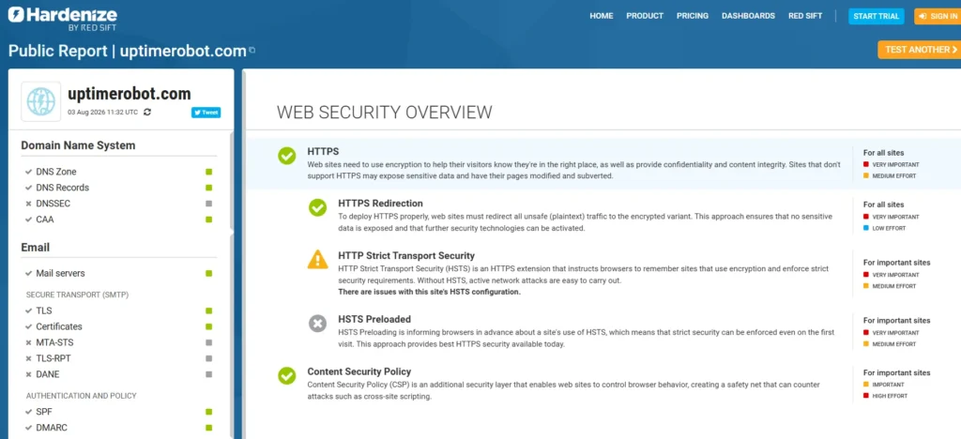The height and width of the screenshot is (439, 961).
Task: Click the bold HSTS configuration issues message
Action: tap(429, 292)
